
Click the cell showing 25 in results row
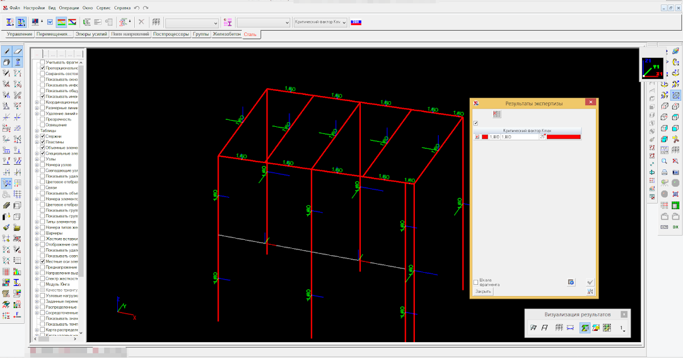542,137
